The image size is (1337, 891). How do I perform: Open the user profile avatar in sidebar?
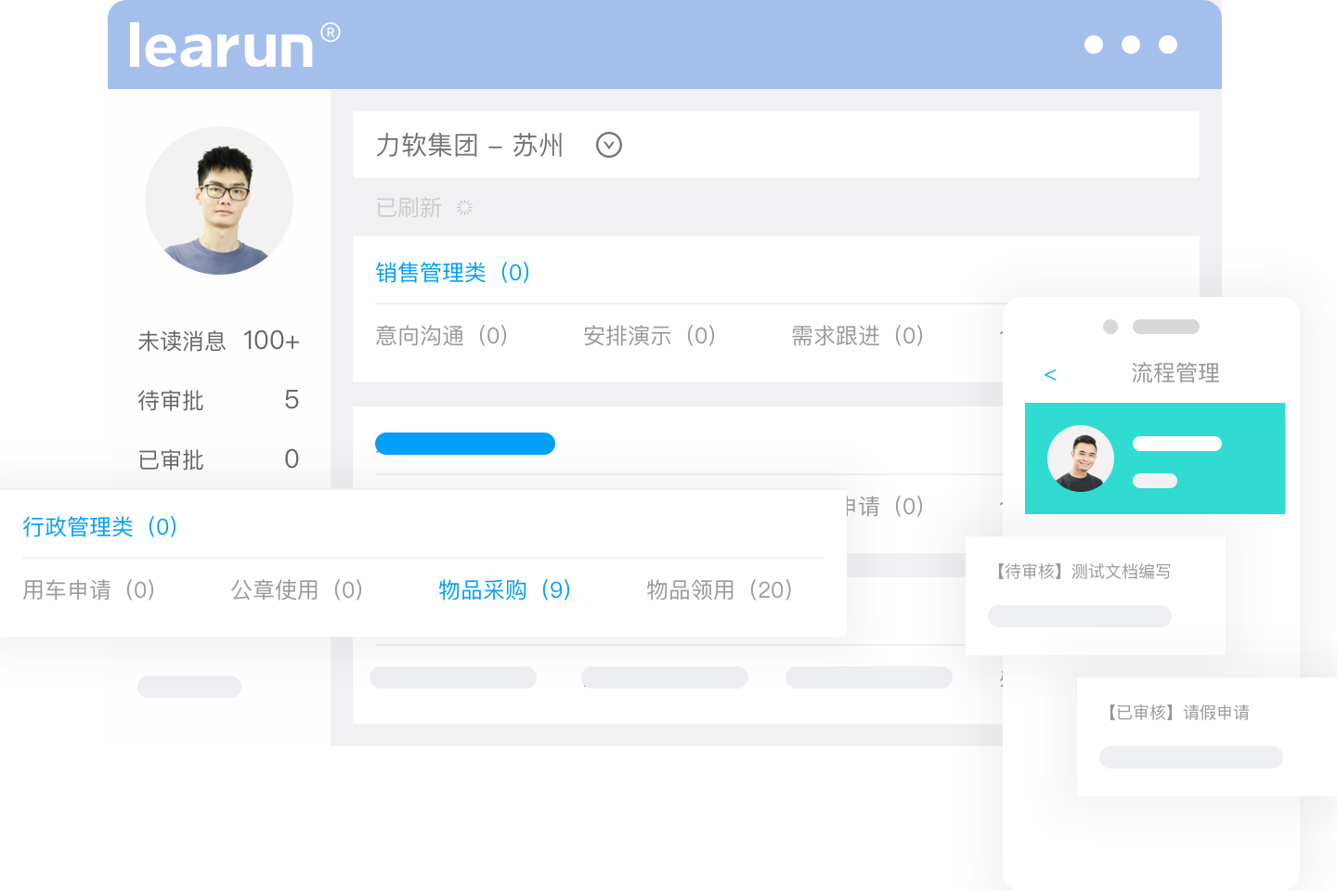[219, 200]
